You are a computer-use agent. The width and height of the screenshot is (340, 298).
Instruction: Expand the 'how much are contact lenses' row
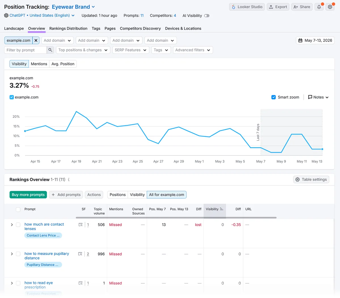point(12,225)
